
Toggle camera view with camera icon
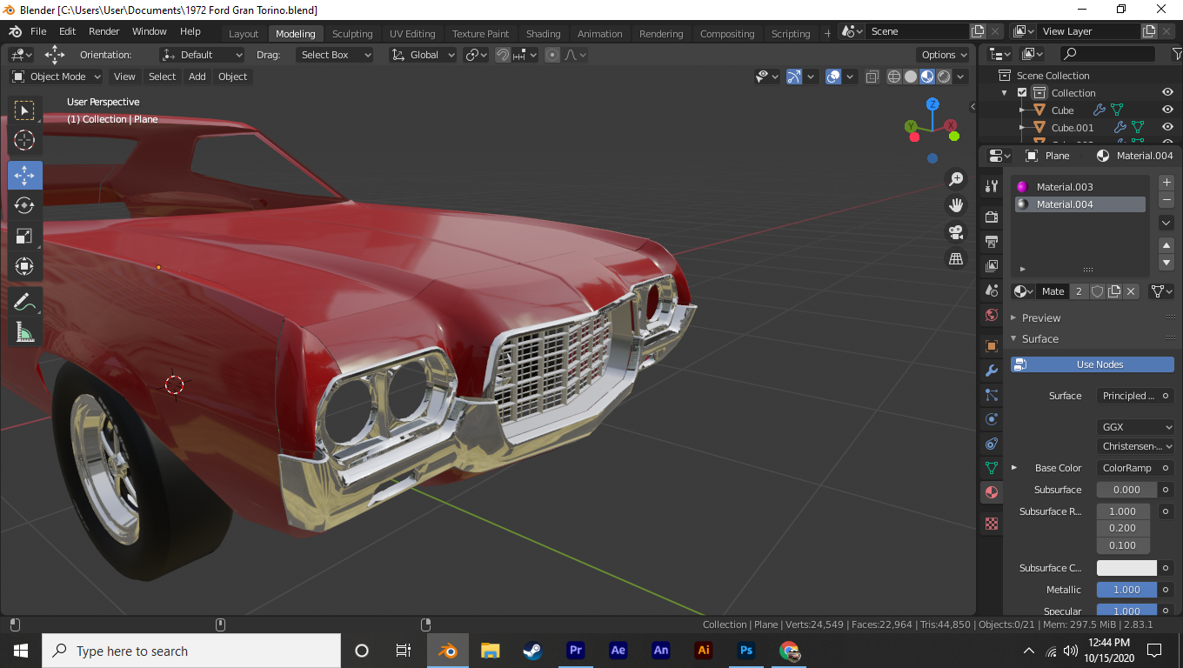pyautogui.click(x=956, y=232)
